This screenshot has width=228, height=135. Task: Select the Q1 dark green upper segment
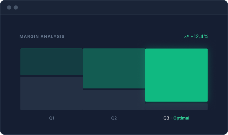51,62
